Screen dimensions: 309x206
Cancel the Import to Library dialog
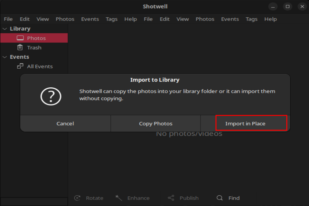pos(65,123)
